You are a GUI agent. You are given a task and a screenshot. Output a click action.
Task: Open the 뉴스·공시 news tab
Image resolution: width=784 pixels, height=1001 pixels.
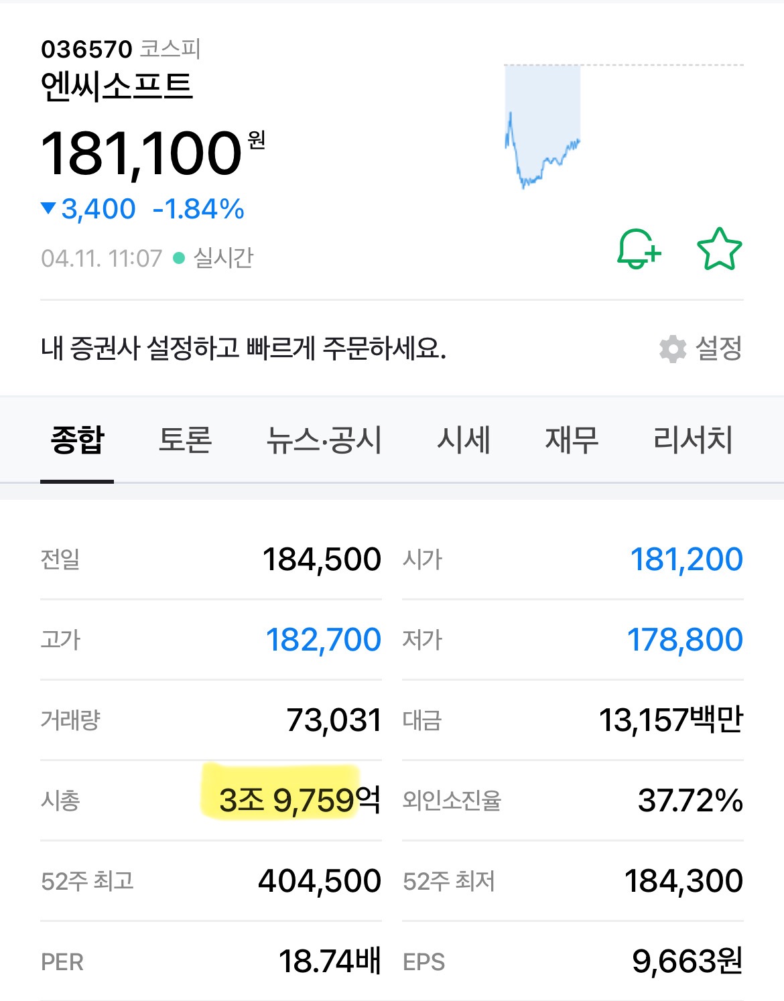323,440
